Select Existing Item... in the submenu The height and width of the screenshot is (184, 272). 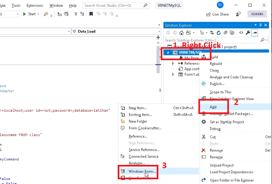(159, 115)
